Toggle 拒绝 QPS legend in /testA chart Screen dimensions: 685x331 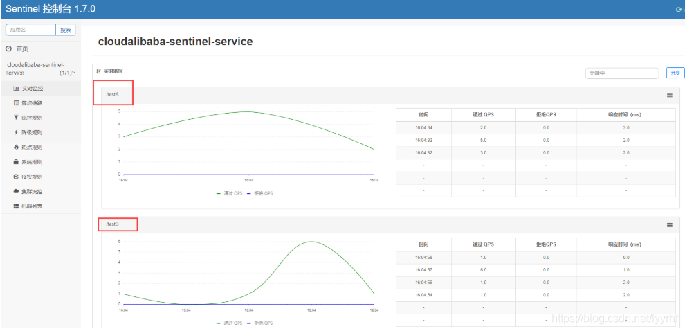point(260,193)
